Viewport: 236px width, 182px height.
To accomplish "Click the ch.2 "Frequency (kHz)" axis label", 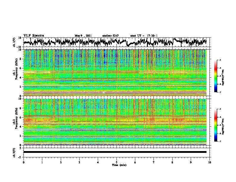I will [x=16, y=118].
